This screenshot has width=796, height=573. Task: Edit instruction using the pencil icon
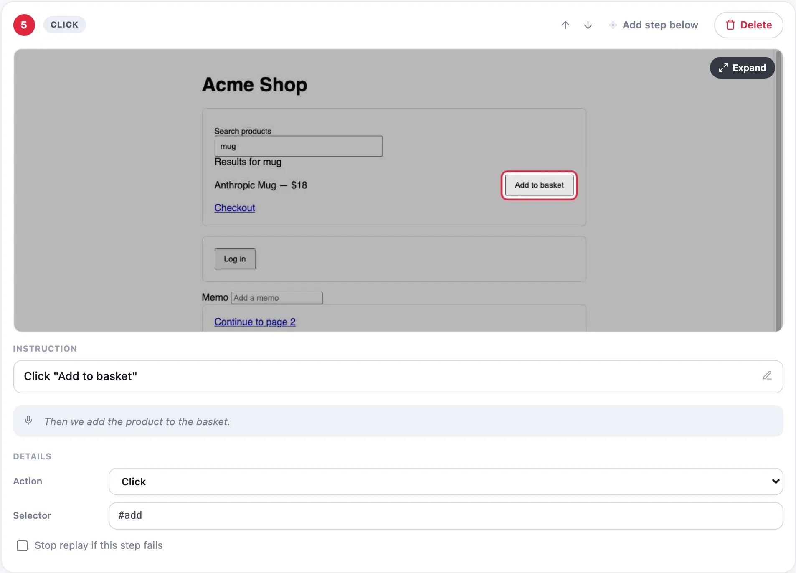coord(767,375)
